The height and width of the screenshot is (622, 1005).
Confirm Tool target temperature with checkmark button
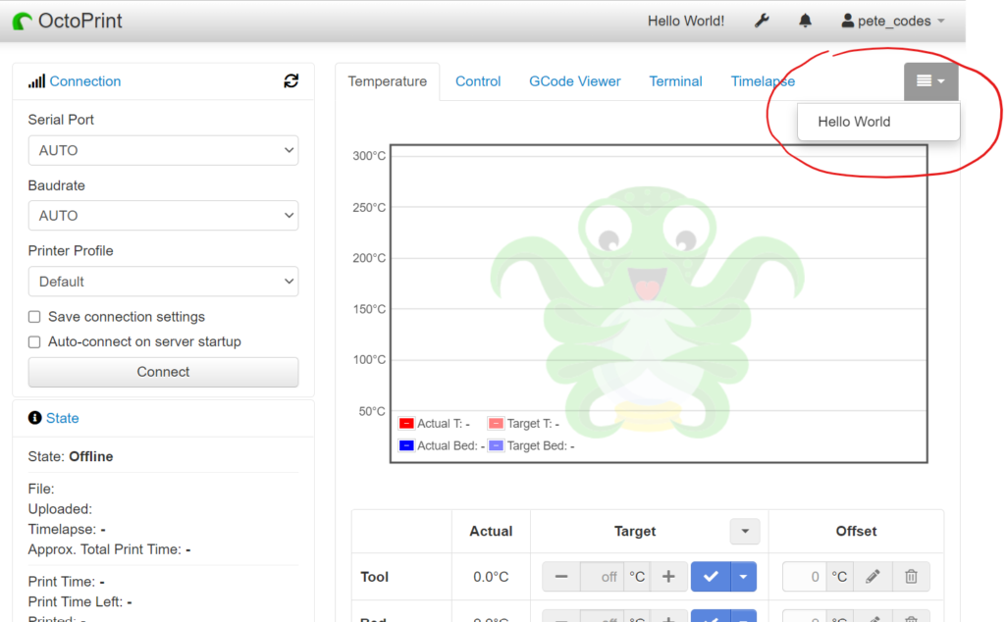(x=711, y=577)
